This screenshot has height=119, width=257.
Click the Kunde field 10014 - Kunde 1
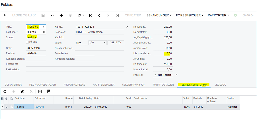point(99,27)
